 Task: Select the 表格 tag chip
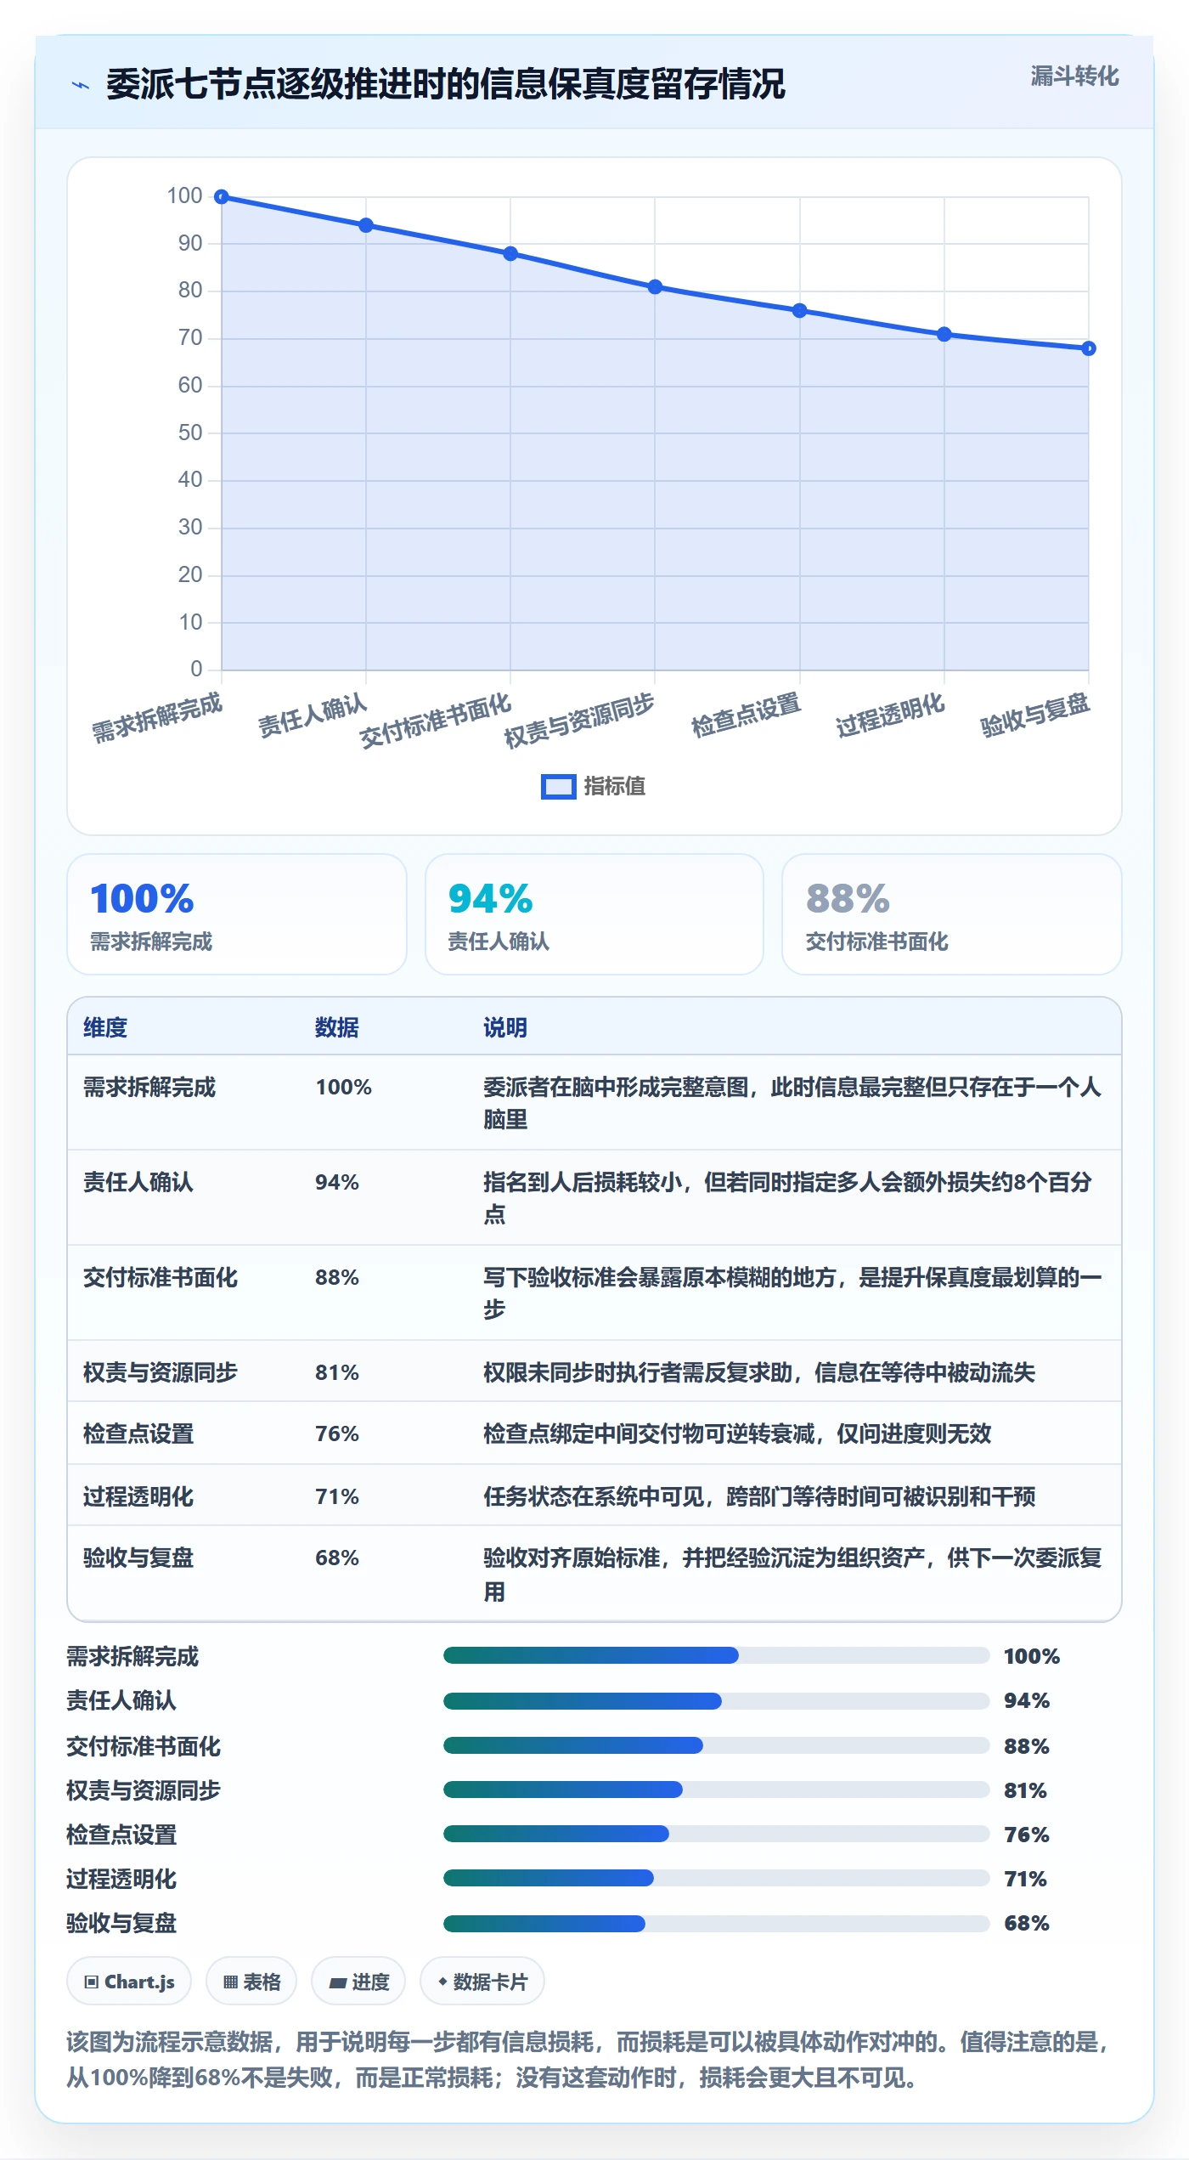(x=251, y=1982)
